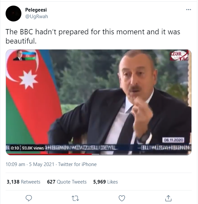Play the embedded interview video
Screen dimensions: 198x204
(99, 102)
